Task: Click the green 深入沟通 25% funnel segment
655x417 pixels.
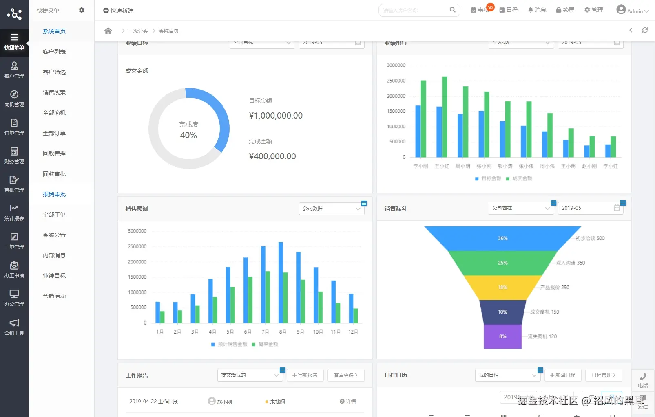Action: (502, 263)
